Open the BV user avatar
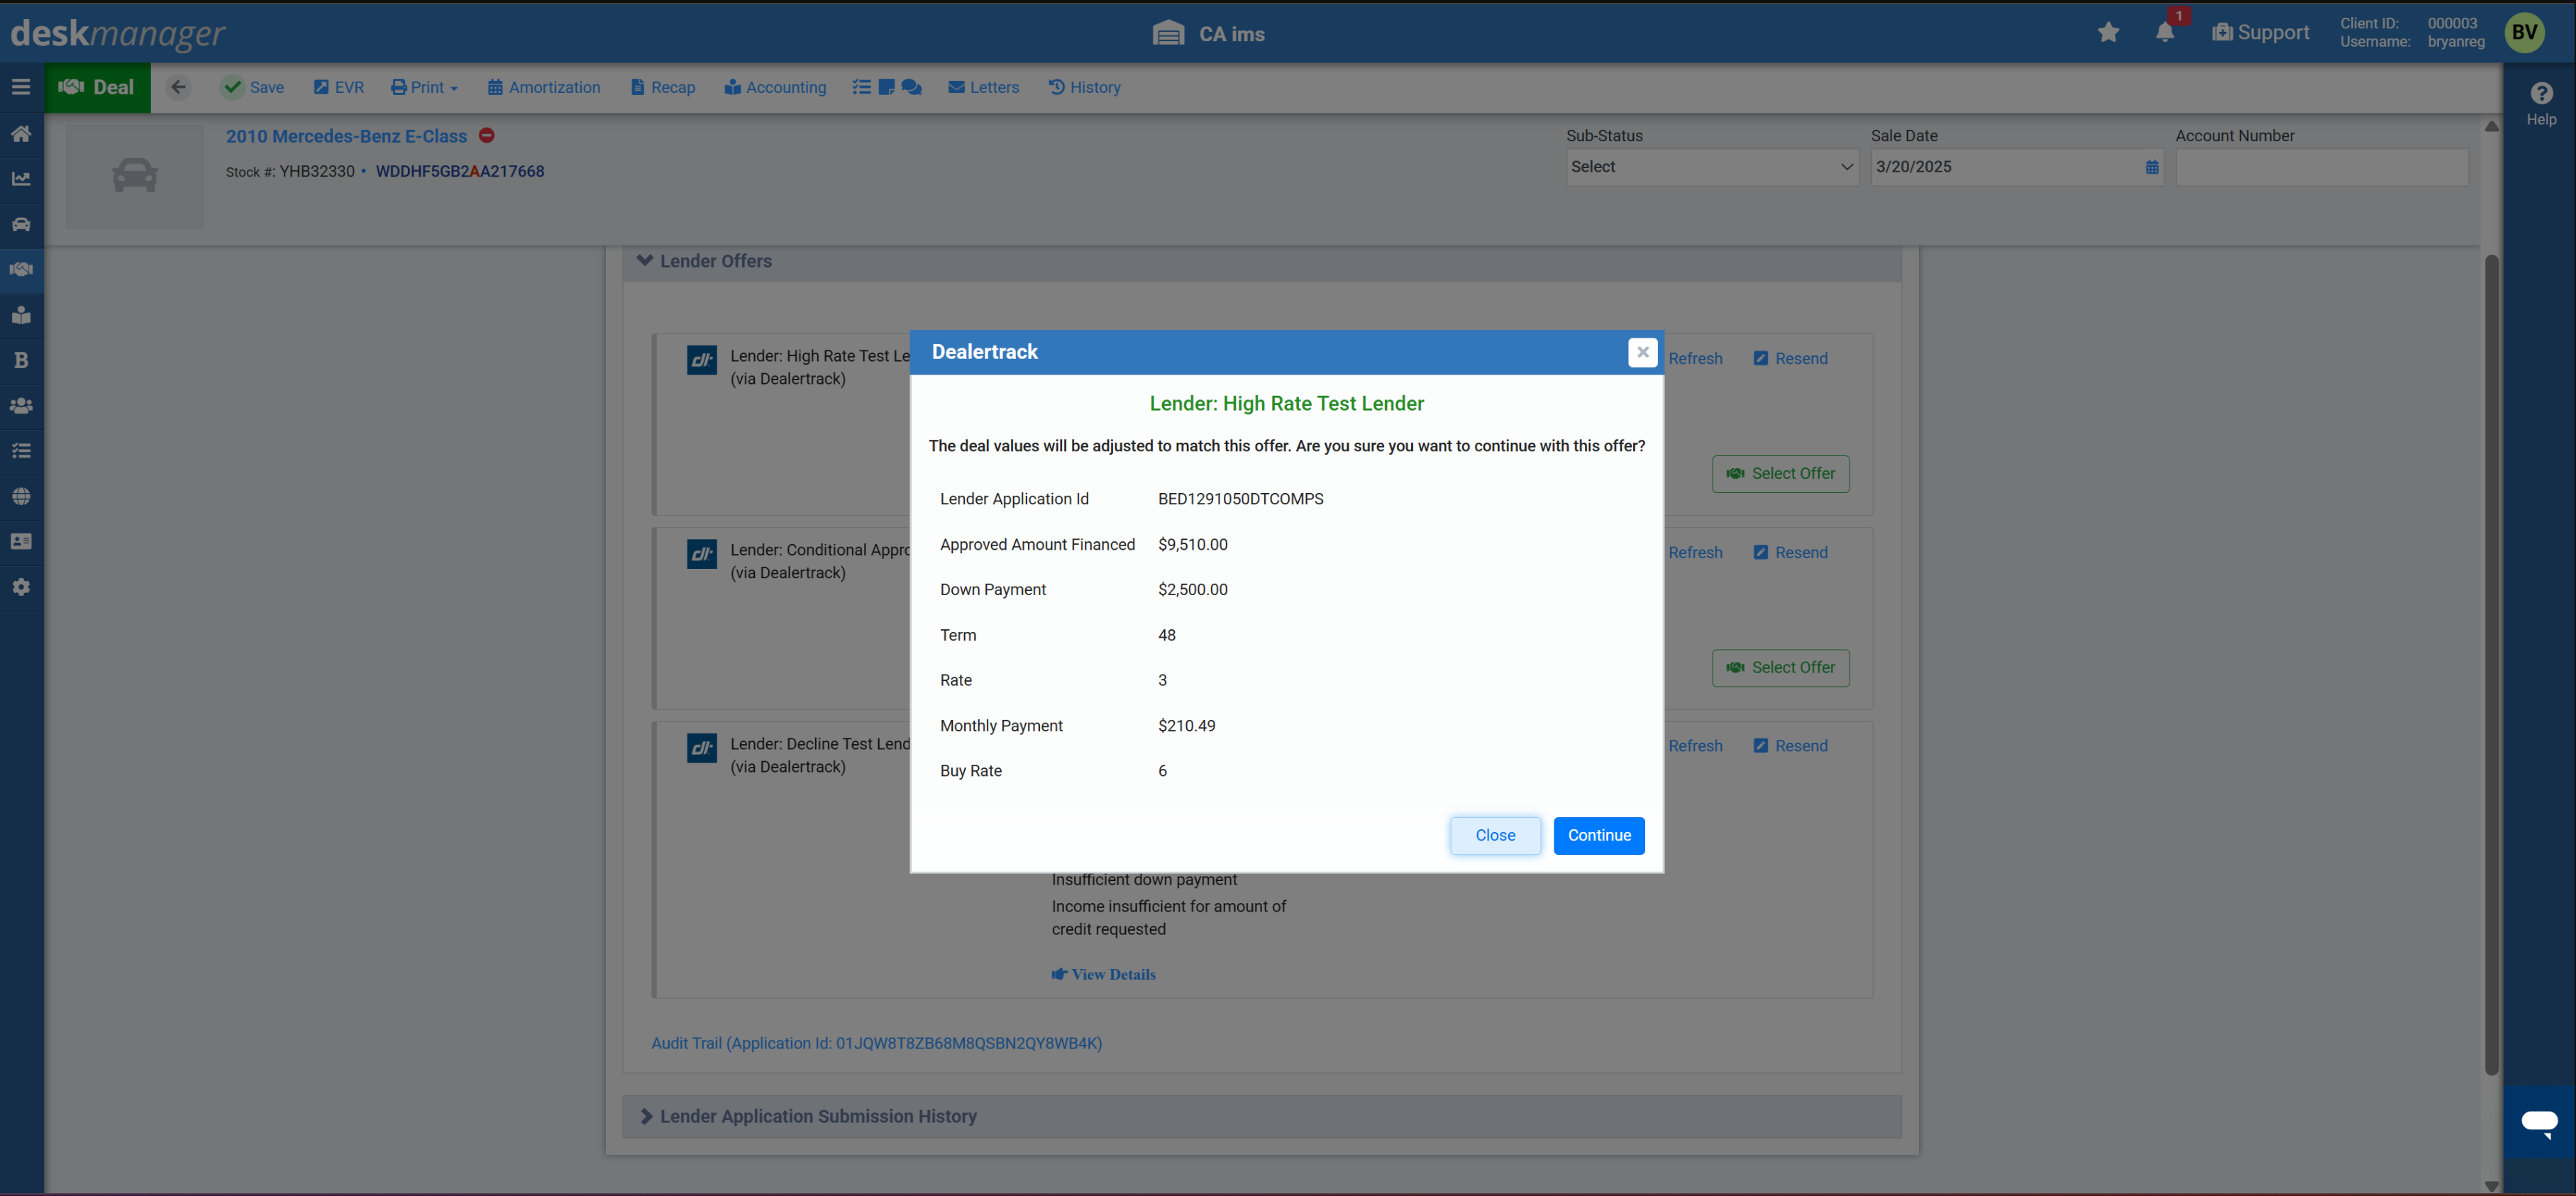Screen dimensions: 2576x1196 pos(2524,32)
